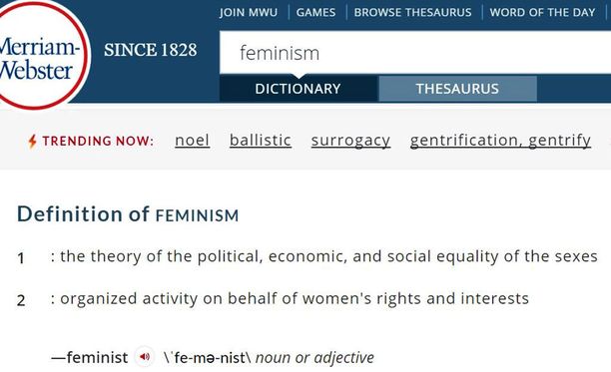Screen dimensions: 611x372
Task: Open trending word ballistic
Action: pos(261,140)
